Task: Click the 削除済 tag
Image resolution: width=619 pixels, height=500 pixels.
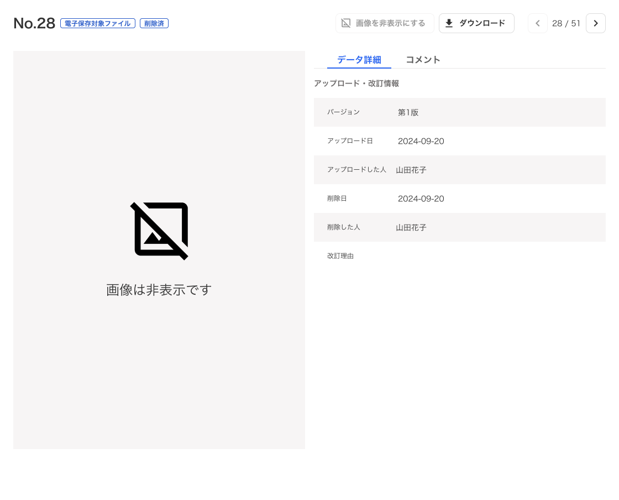Action: point(154,23)
